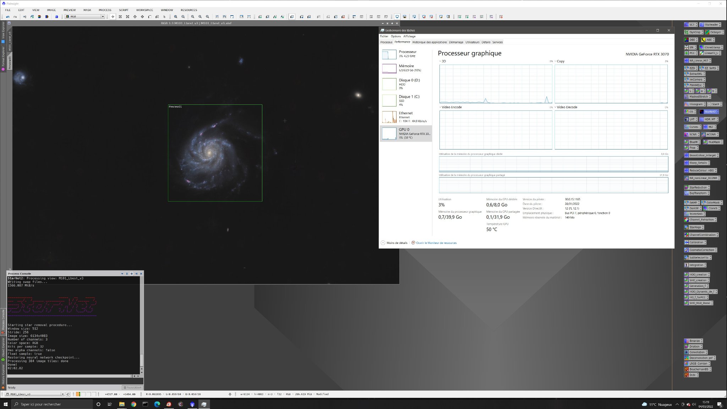Click the Process Console vertical scrollbar thumb
Image resolution: width=727 pixels, height=409 pixels.
(142, 360)
